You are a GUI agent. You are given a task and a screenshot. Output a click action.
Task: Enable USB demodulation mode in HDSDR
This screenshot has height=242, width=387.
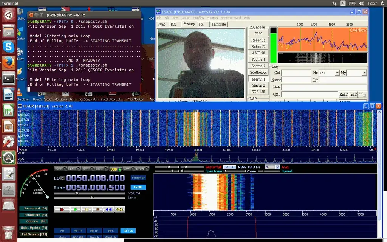pos(113,169)
